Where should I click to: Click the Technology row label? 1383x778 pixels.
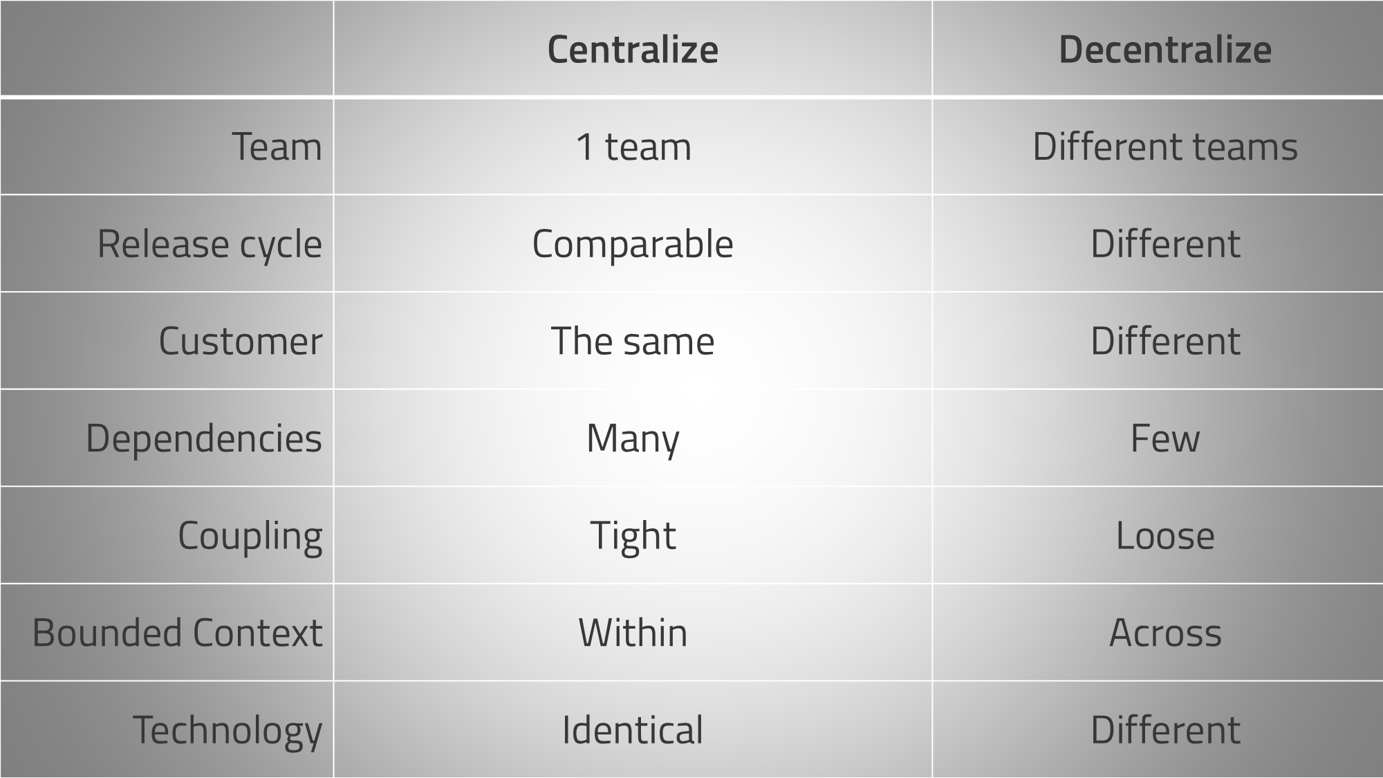(227, 730)
